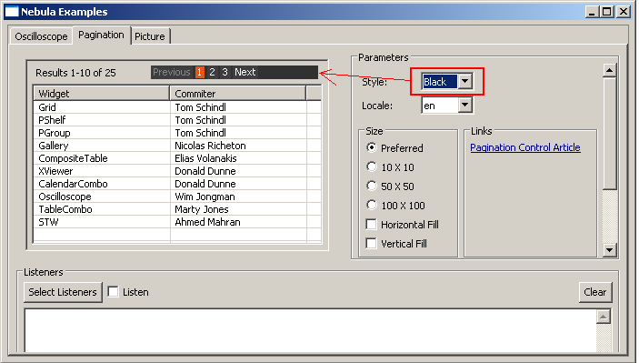Select the Gallery widget row
Viewport: 639px width, 363px height.
177,146
